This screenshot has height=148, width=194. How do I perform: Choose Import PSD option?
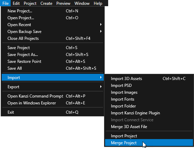(x=149, y=86)
